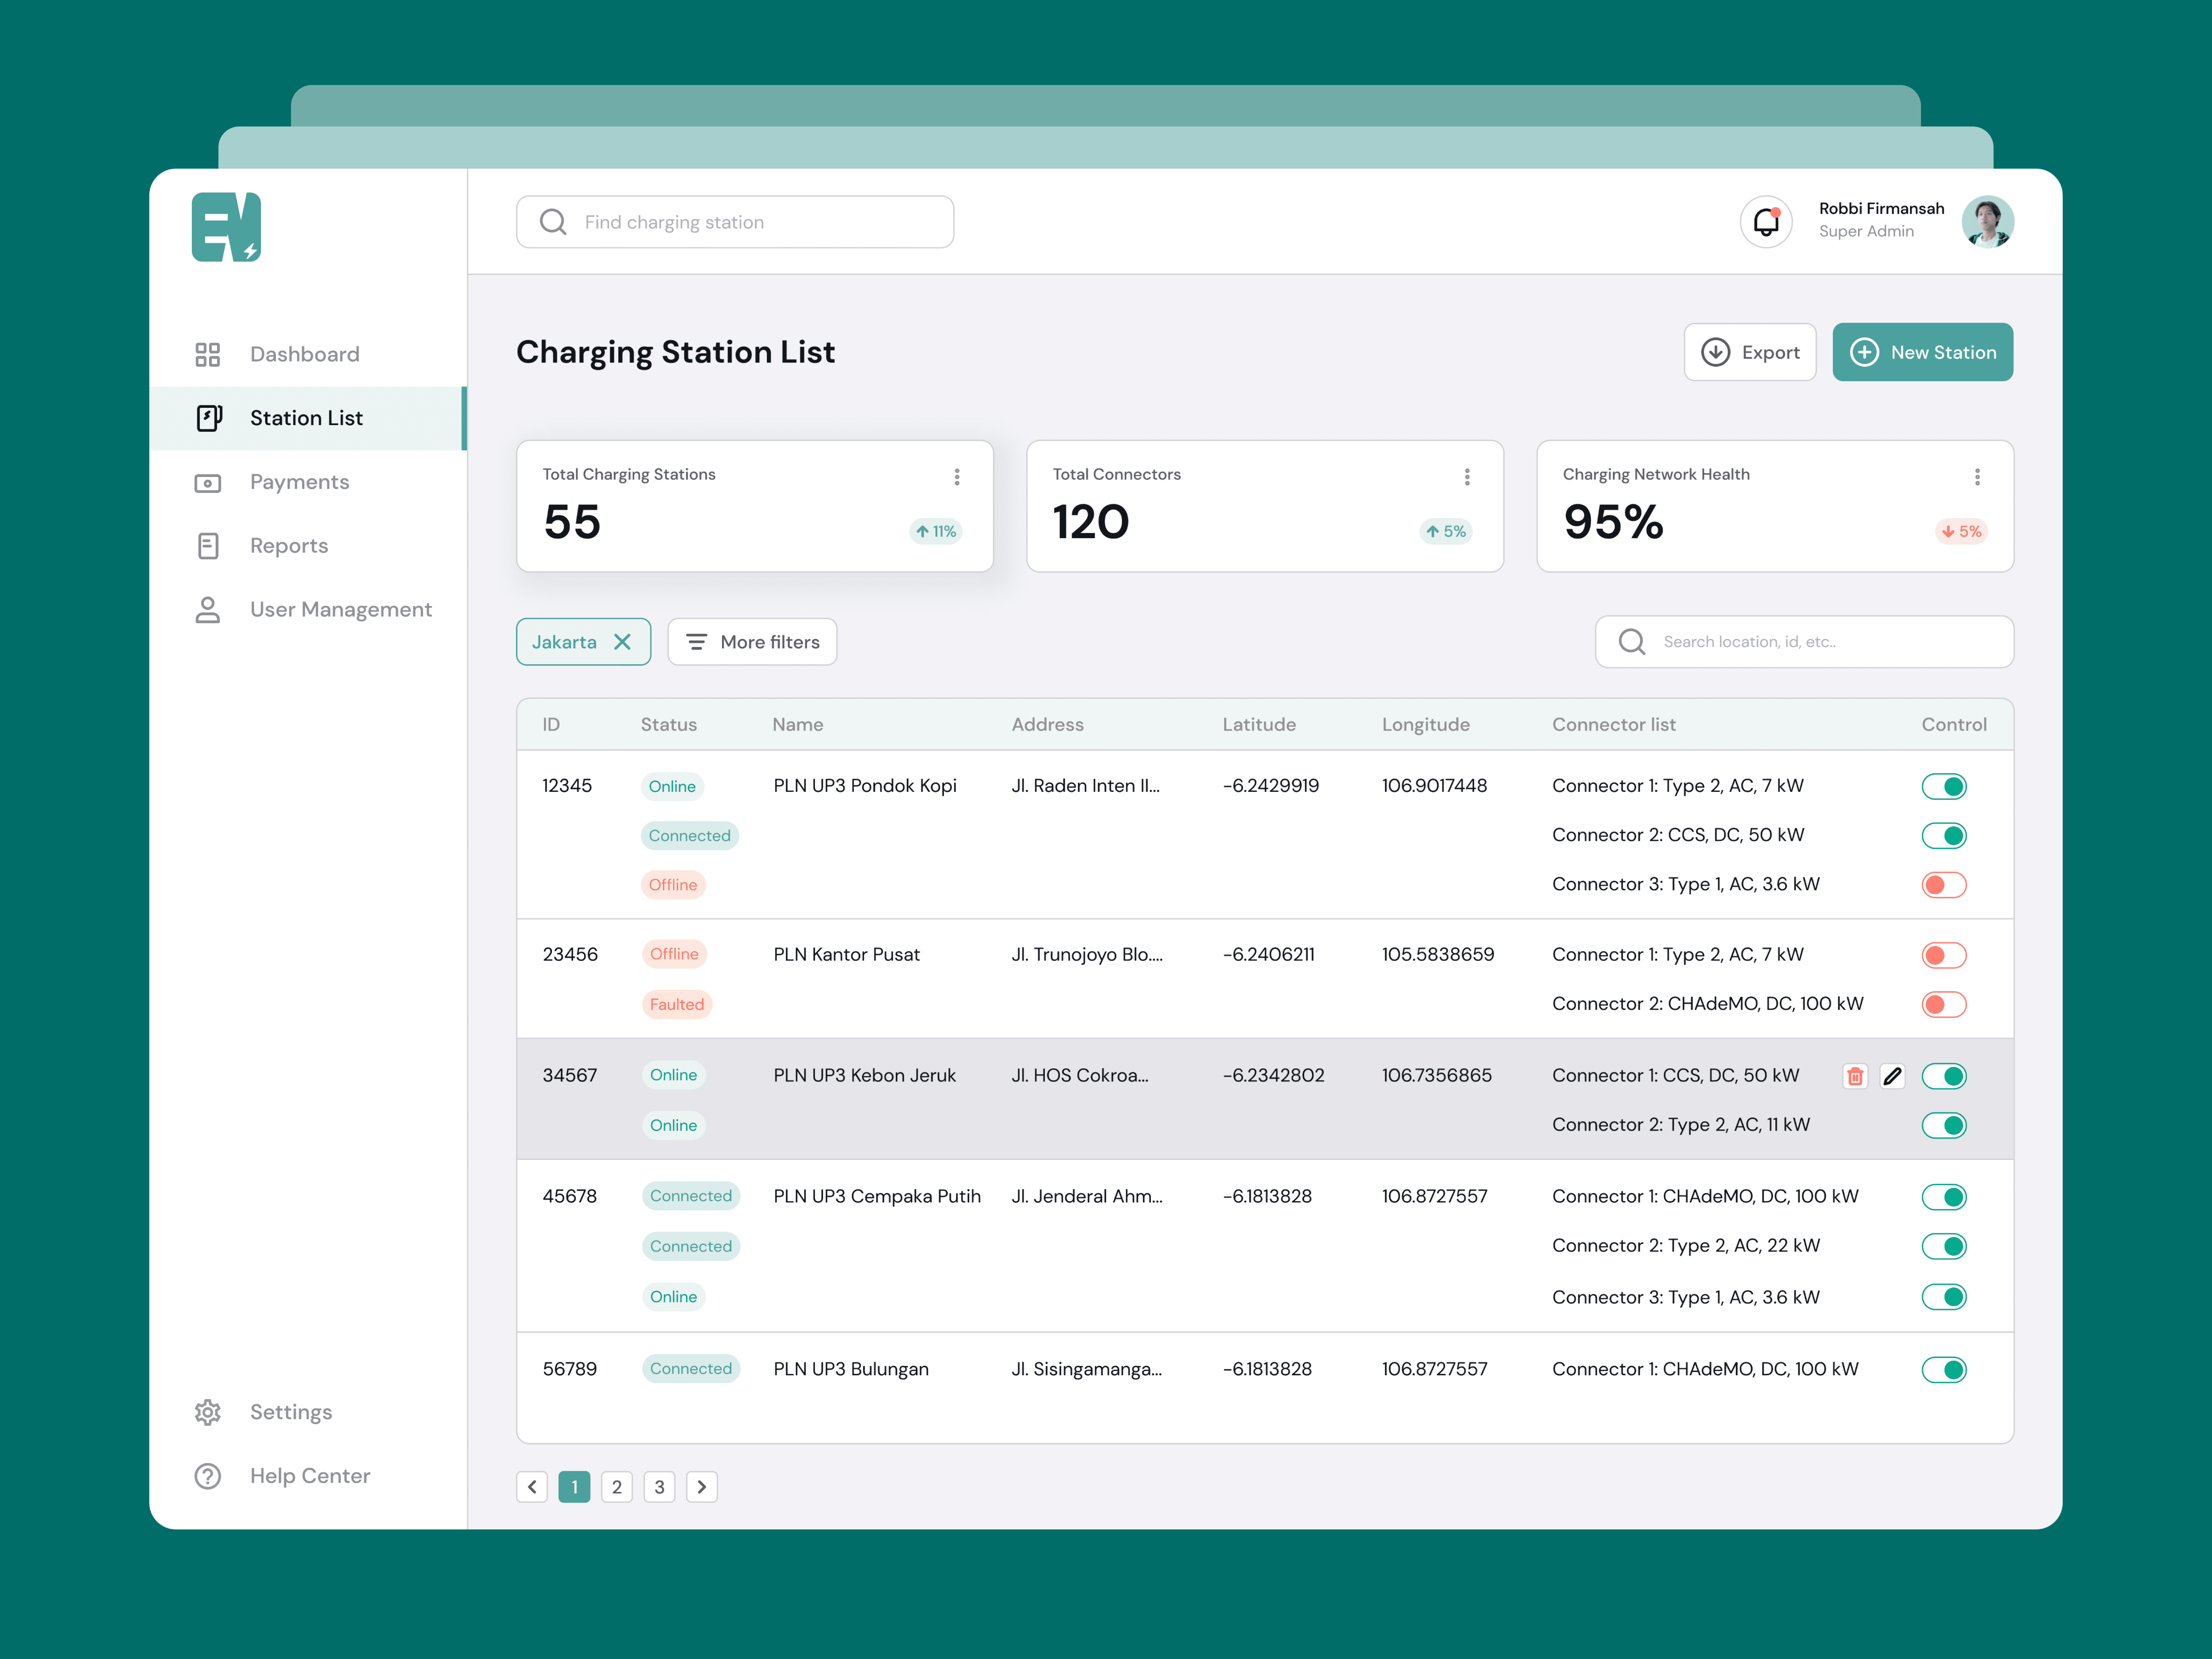Click the Payments icon in sidebar

click(x=208, y=482)
